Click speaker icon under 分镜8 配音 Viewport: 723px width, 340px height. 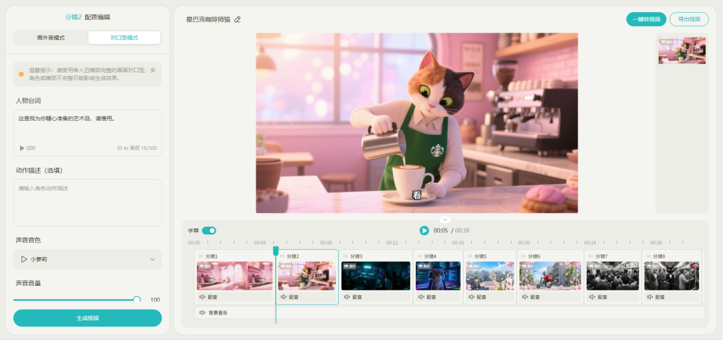tap(649, 297)
